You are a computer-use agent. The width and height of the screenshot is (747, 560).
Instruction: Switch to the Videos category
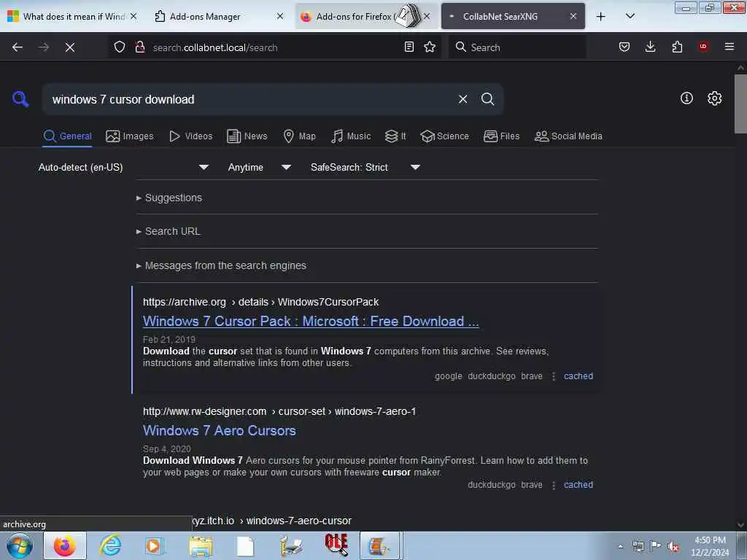point(190,136)
